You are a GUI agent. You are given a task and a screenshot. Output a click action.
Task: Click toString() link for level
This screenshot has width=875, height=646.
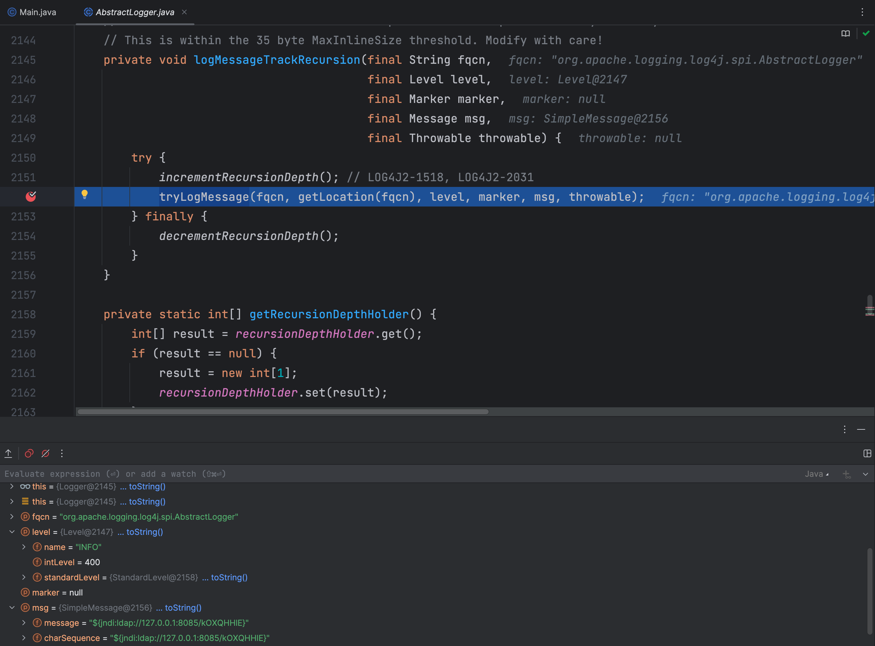coord(145,532)
